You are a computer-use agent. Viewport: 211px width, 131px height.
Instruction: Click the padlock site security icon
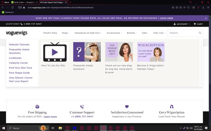(x=24, y=8)
